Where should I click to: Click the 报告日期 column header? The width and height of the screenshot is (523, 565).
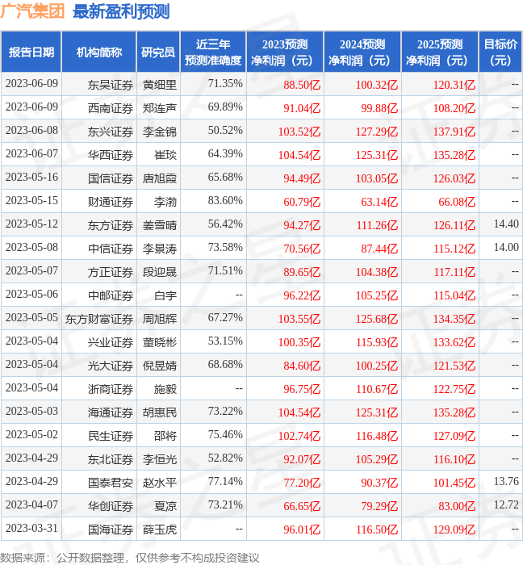click(31, 52)
